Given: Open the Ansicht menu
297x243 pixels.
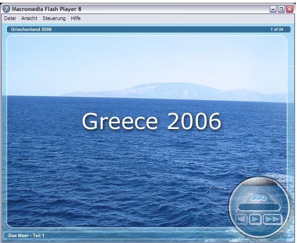Looking at the screenshot, I should pyautogui.click(x=29, y=18).
